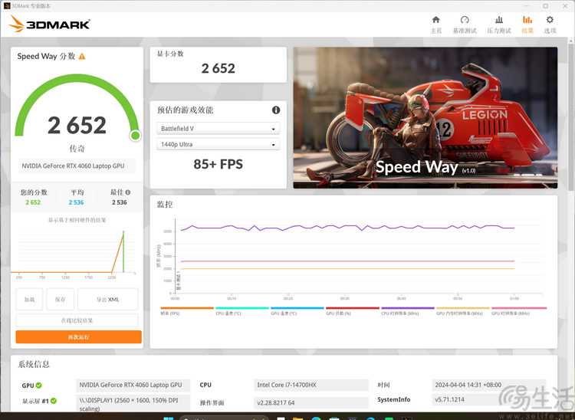Click the 85+ FPS estimate text
The height and width of the screenshot is (420, 575).
click(x=219, y=164)
